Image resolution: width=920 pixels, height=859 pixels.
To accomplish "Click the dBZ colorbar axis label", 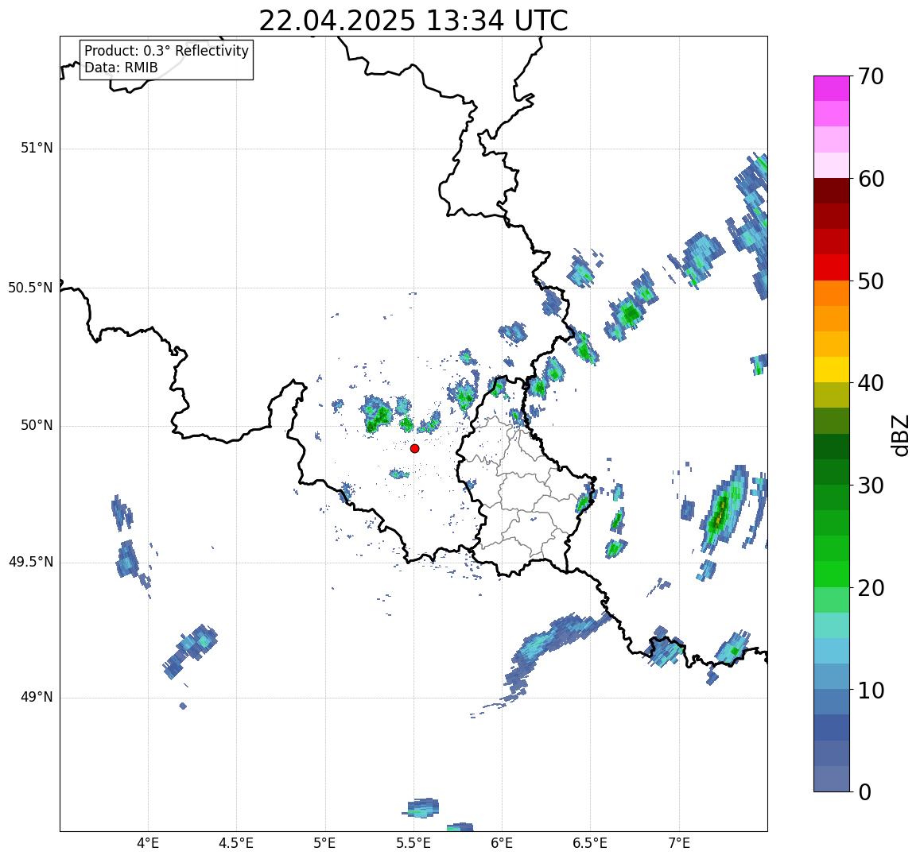I will (x=900, y=435).
